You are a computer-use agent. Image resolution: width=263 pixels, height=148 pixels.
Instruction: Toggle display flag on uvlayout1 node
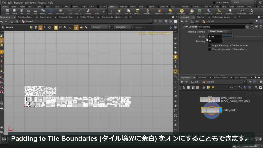tap(220, 110)
